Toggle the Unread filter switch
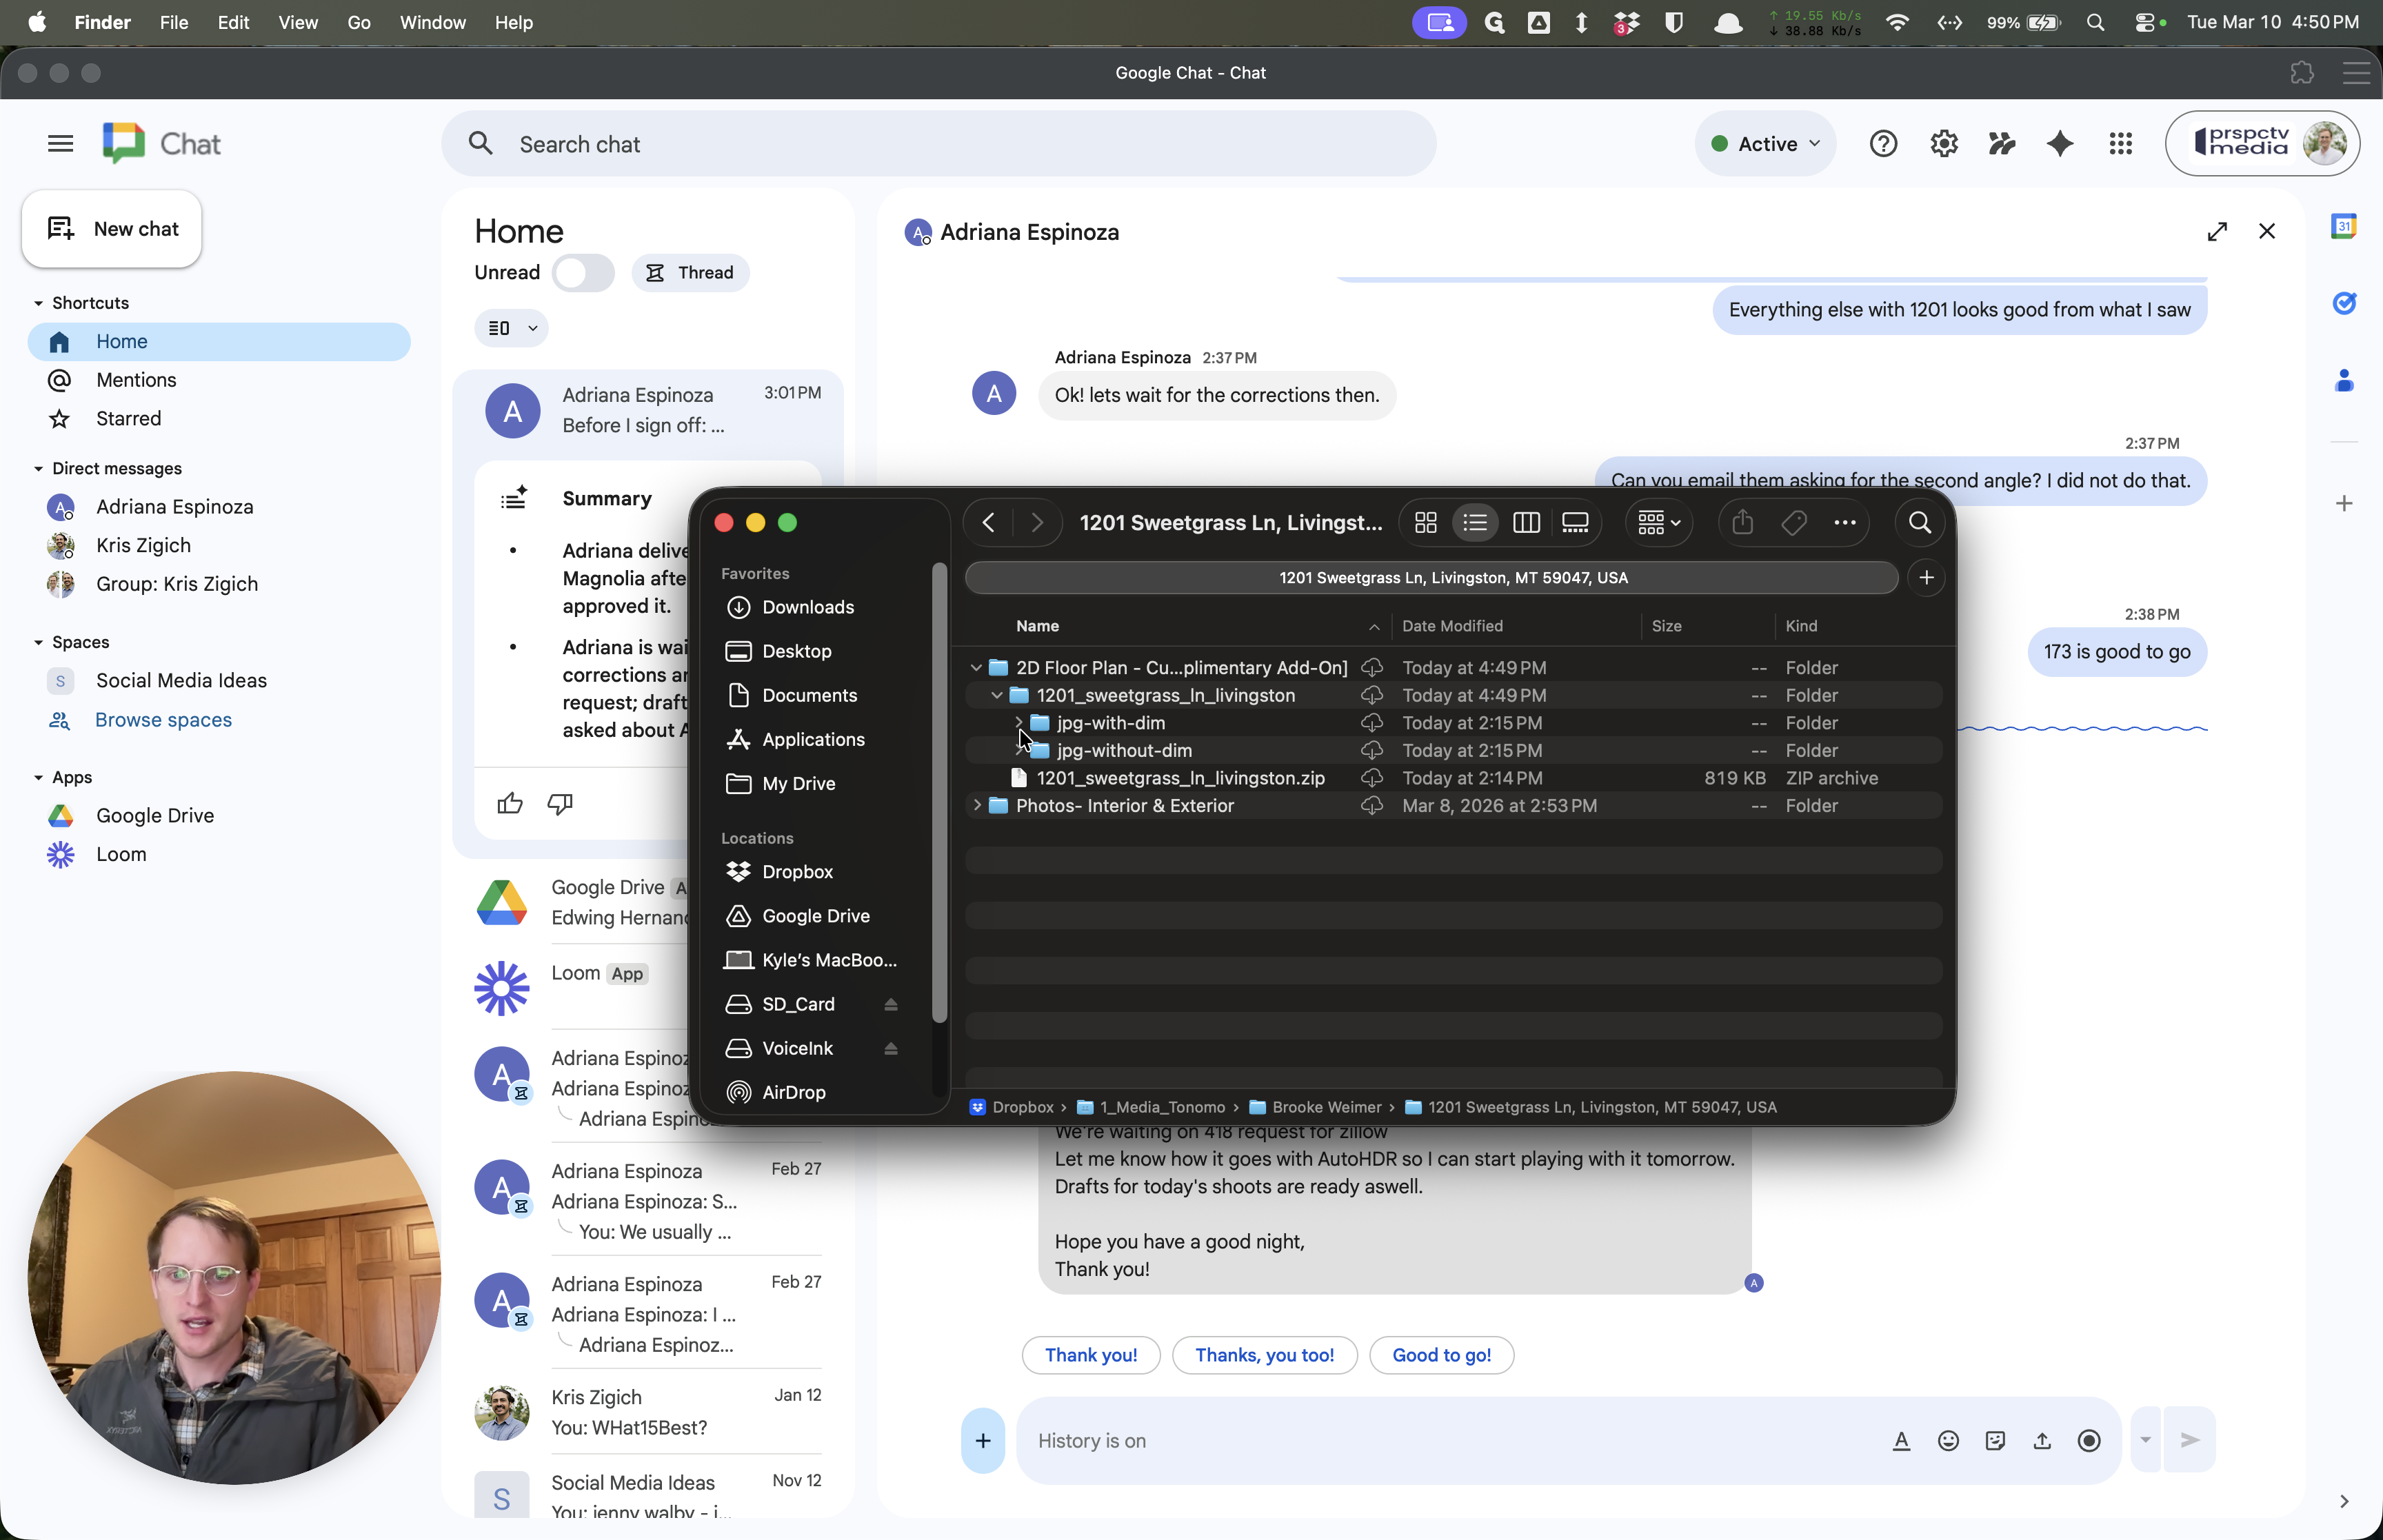This screenshot has height=1540, width=2383. pos(584,273)
